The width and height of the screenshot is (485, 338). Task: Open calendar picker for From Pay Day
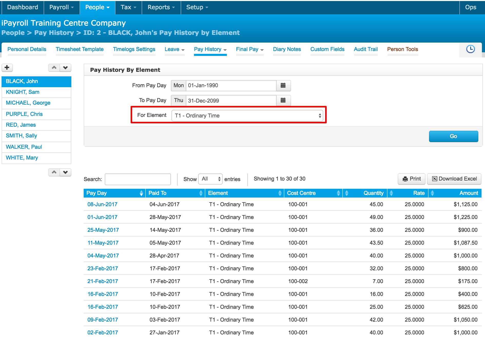pyautogui.click(x=283, y=85)
